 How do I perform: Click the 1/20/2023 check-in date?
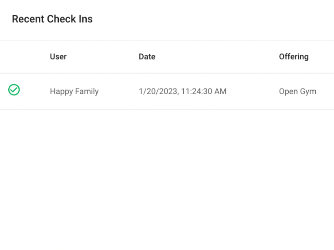pyautogui.click(x=159, y=92)
